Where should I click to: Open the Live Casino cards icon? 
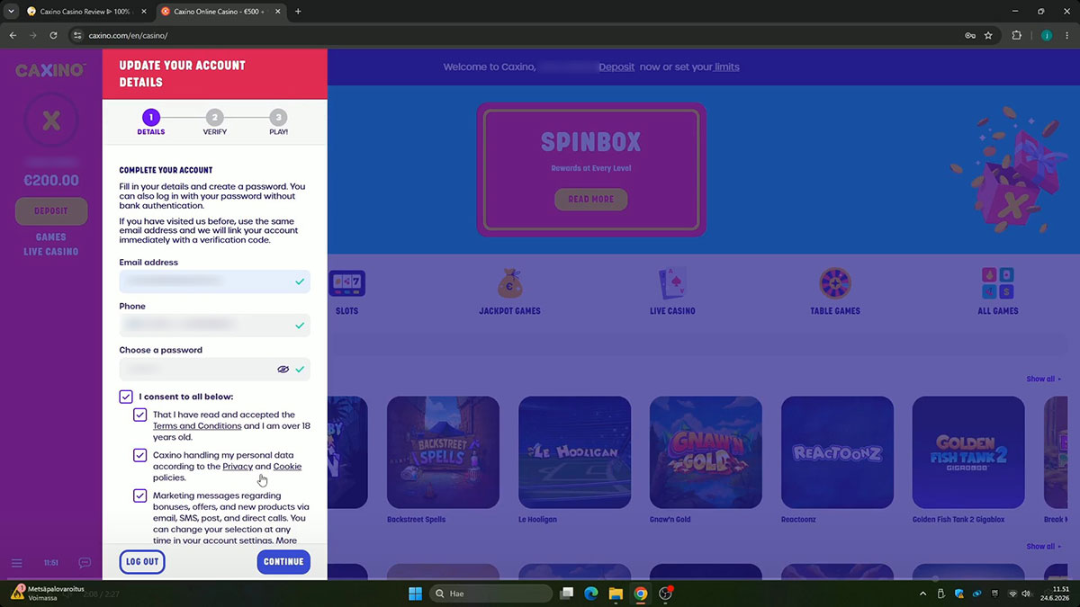[x=672, y=284]
